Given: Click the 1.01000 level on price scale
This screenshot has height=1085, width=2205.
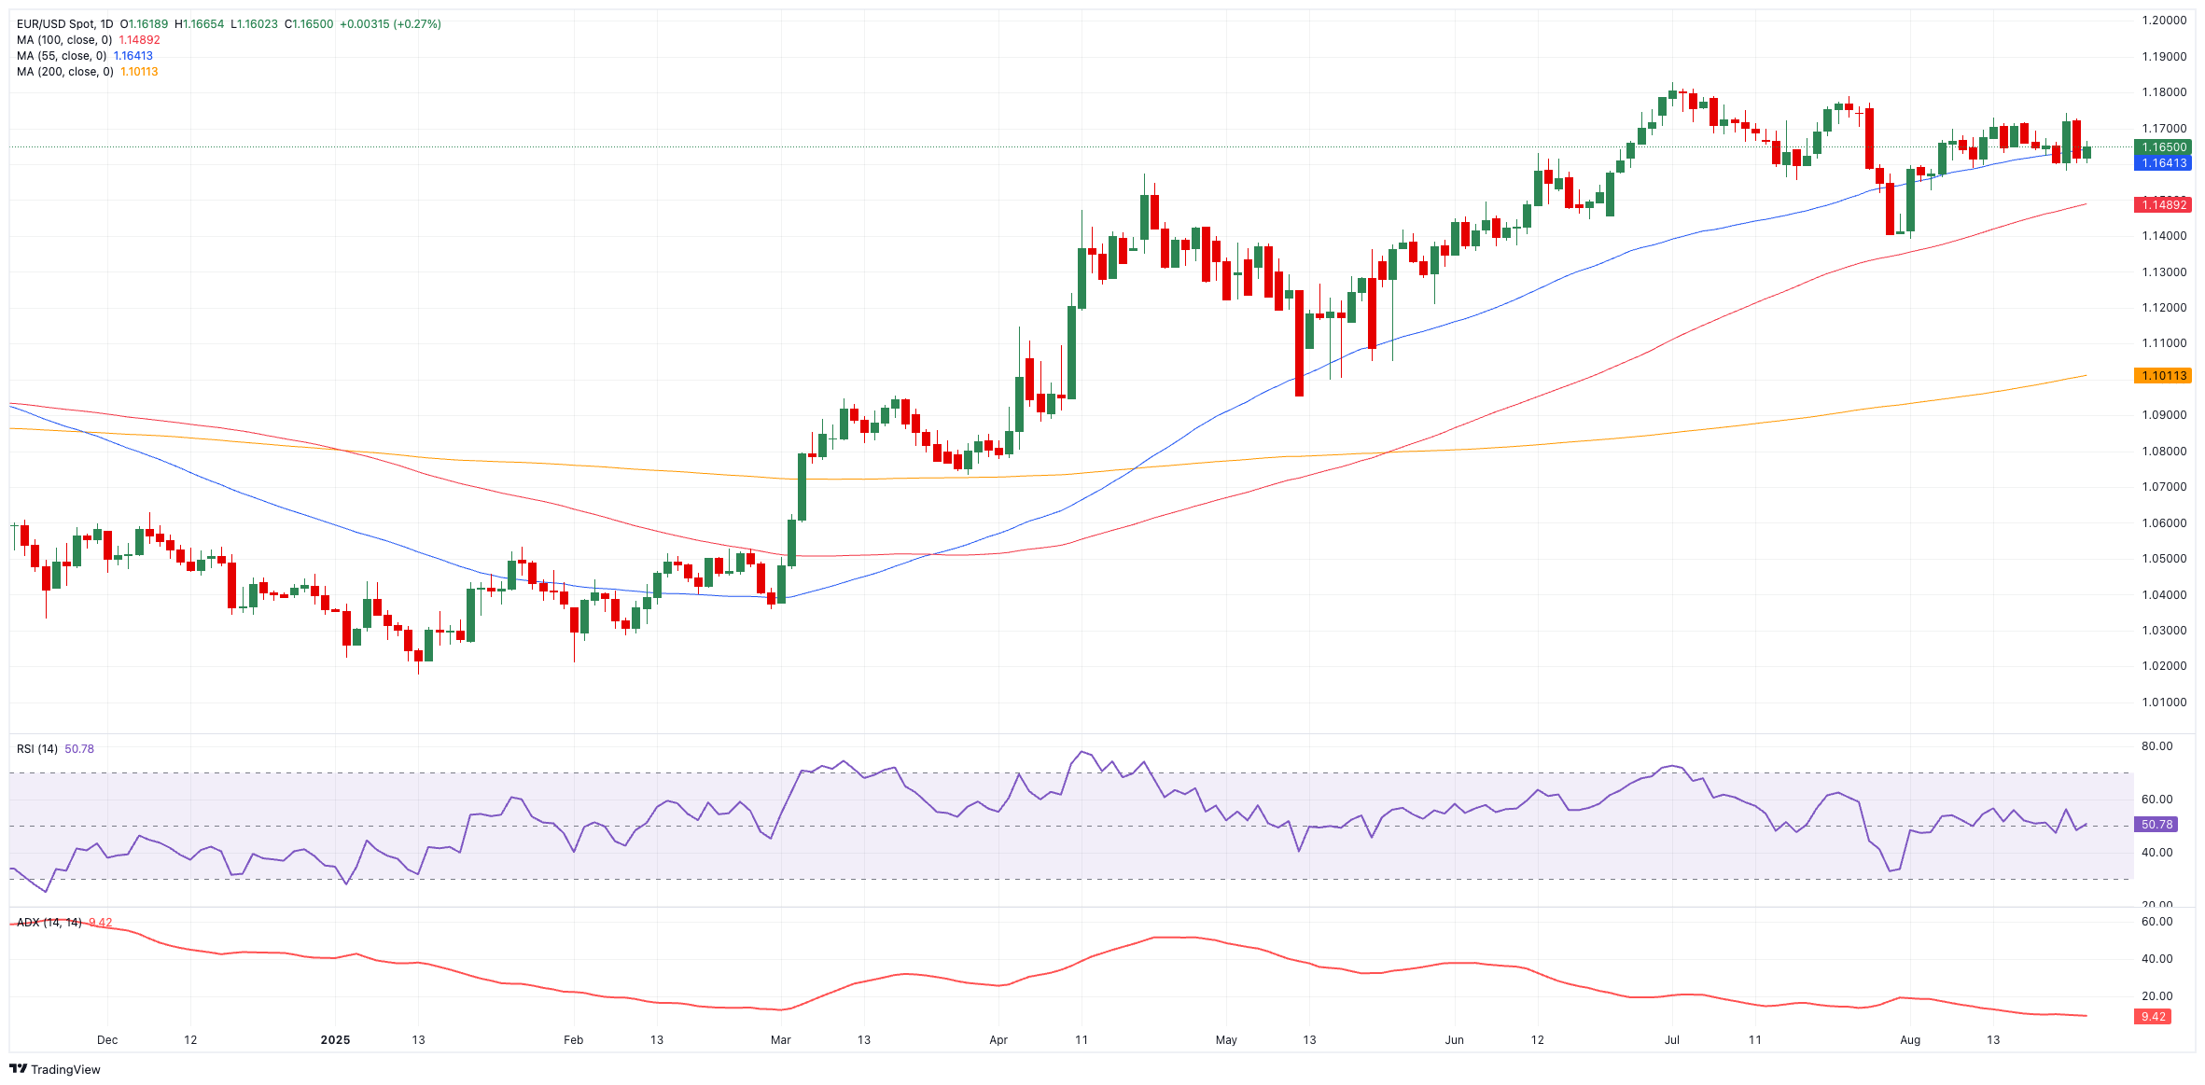Looking at the screenshot, I should coord(2164,702).
